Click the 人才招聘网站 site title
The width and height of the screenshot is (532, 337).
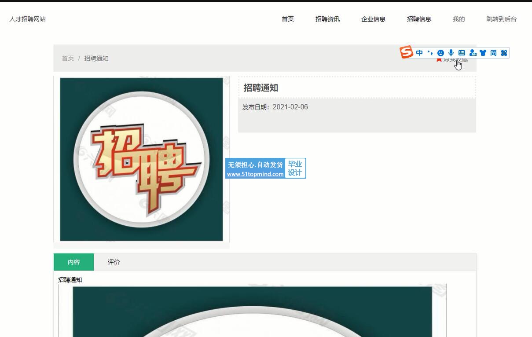pos(27,19)
